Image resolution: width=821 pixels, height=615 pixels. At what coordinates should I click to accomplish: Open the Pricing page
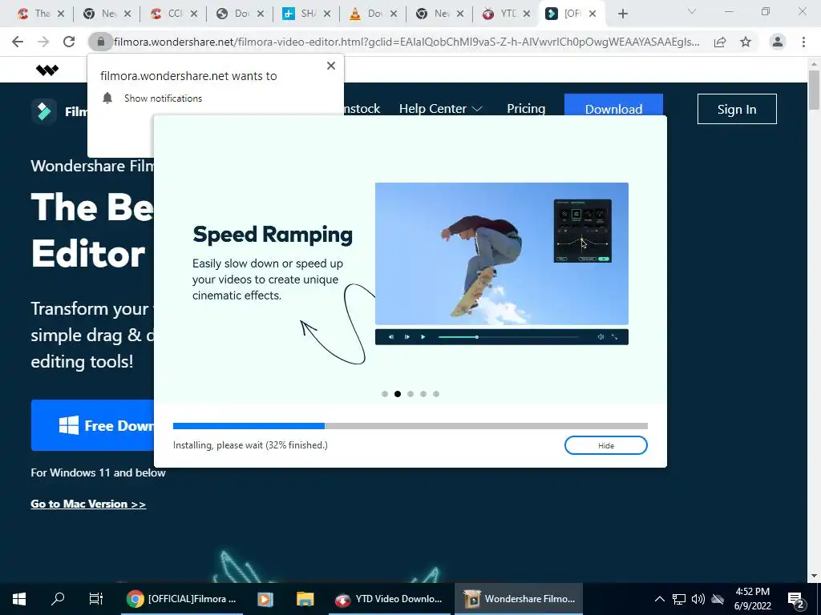coord(526,109)
